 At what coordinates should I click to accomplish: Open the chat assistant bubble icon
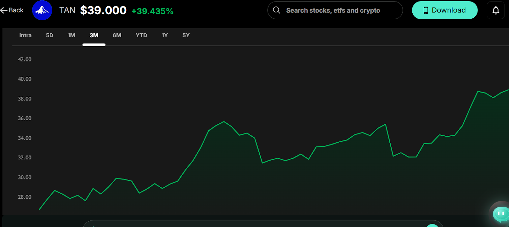coord(500,214)
